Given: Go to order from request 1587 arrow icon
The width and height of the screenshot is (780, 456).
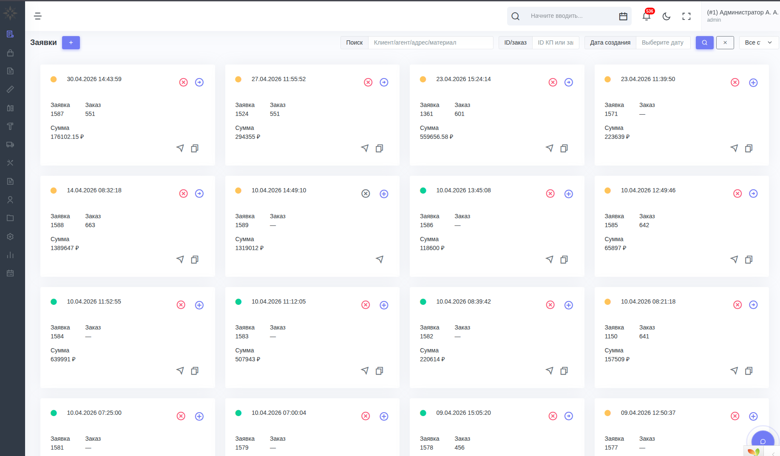Looking at the screenshot, I should [x=199, y=82].
